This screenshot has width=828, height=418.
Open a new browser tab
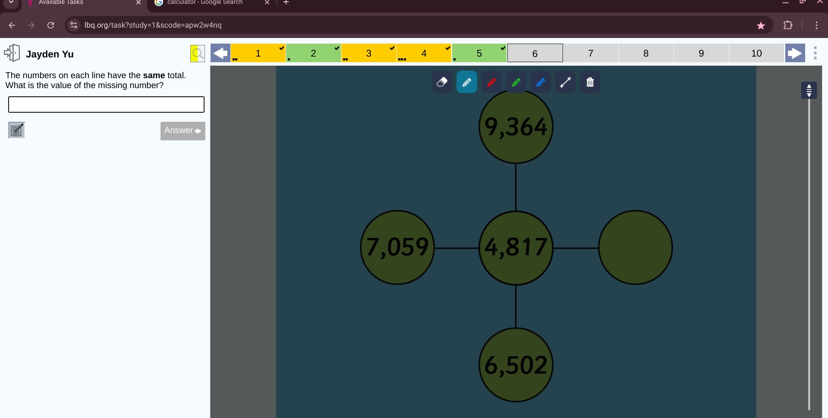pyautogui.click(x=286, y=3)
